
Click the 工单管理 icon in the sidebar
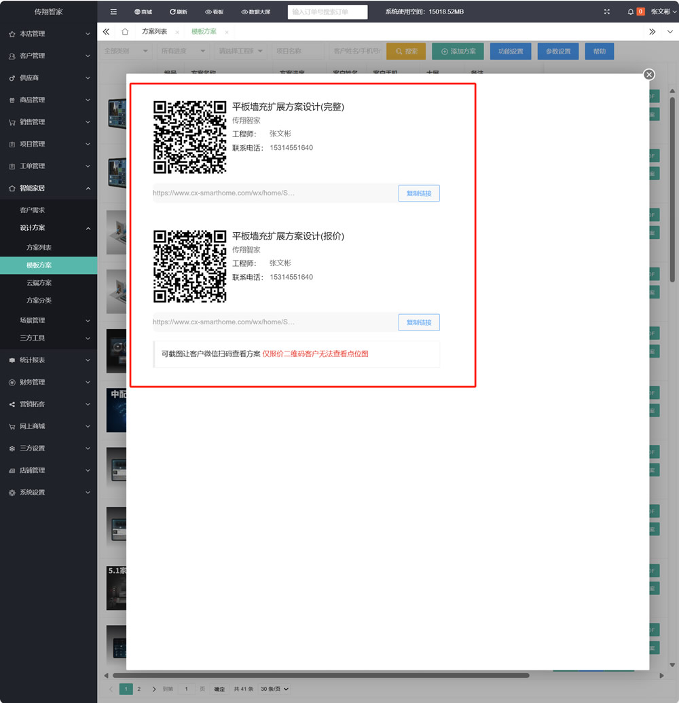pos(12,166)
